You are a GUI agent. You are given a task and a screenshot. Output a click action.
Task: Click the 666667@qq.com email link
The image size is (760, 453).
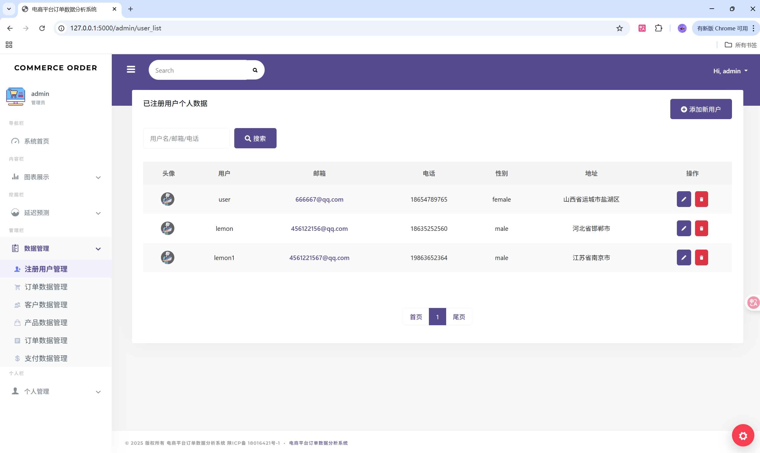(x=319, y=199)
